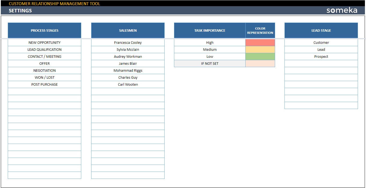Image resolution: width=366 pixels, height=188 pixels.
Task: Click the IF NOT SET color representation cell
Action: click(260, 63)
